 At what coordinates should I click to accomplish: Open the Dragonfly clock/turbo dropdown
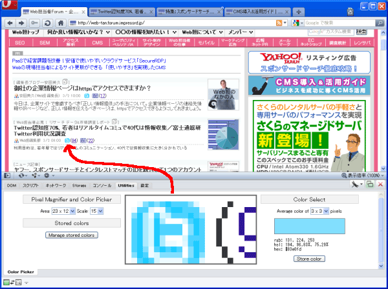click(49, 175)
